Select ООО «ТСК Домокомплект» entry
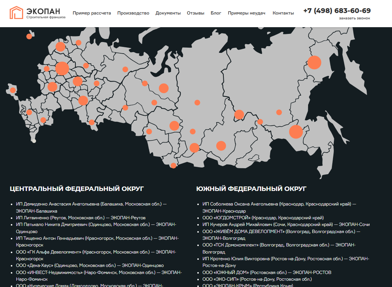392x287 pixels. (279, 248)
